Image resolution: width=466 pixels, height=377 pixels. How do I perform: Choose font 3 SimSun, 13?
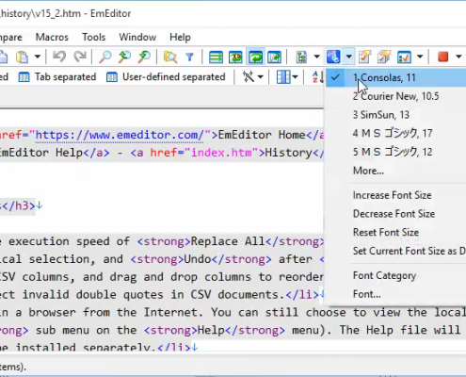[x=395, y=115]
